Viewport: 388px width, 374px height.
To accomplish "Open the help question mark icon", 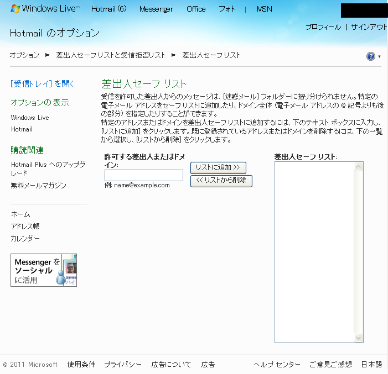I will (370, 56).
